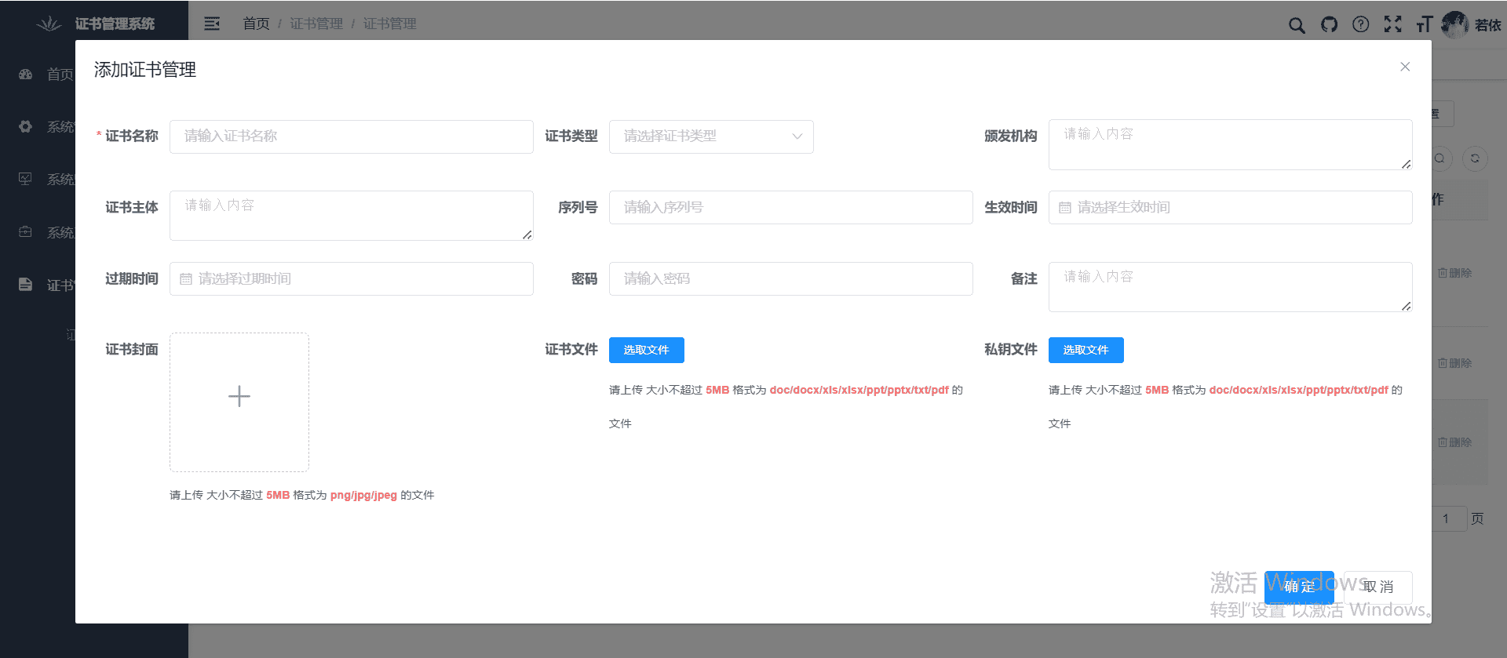Click 选取文件 for 私钥文件
Screen dimensions: 1507x658
[1086, 351]
